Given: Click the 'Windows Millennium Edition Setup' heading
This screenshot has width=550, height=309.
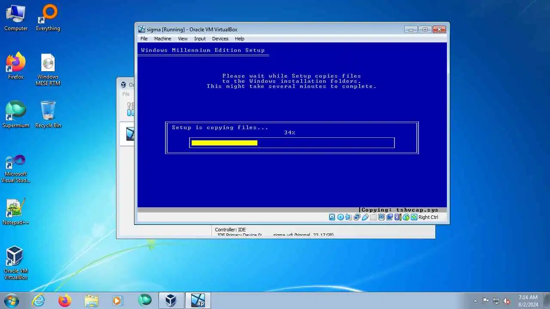Looking at the screenshot, I should pos(203,50).
